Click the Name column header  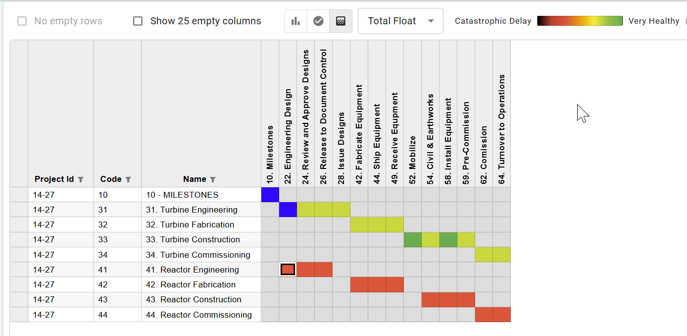tap(195, 179)
